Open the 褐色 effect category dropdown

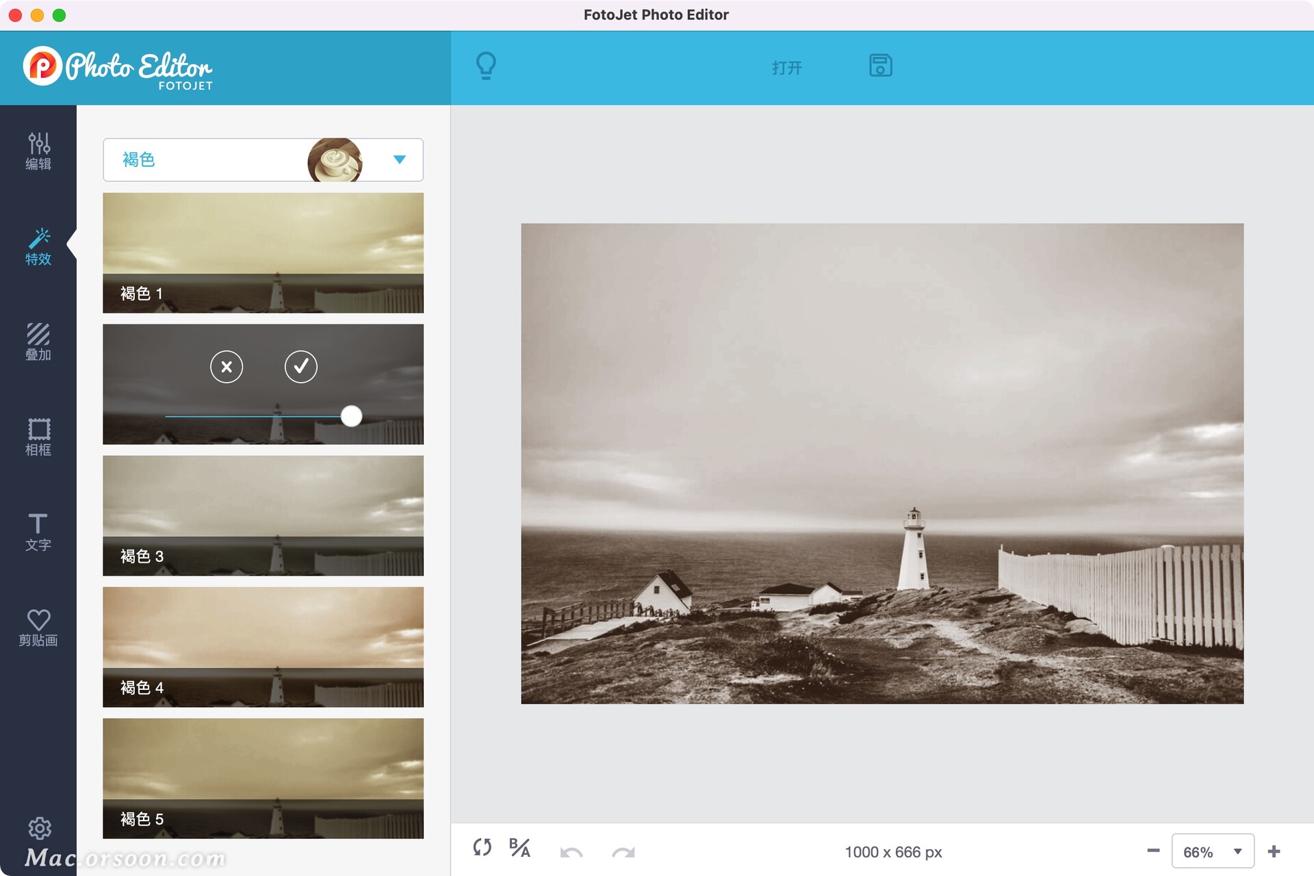pos(263,159)
